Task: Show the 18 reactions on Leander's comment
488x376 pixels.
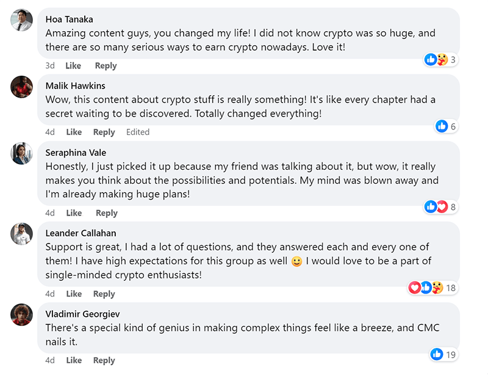Action: pos(432,287)
